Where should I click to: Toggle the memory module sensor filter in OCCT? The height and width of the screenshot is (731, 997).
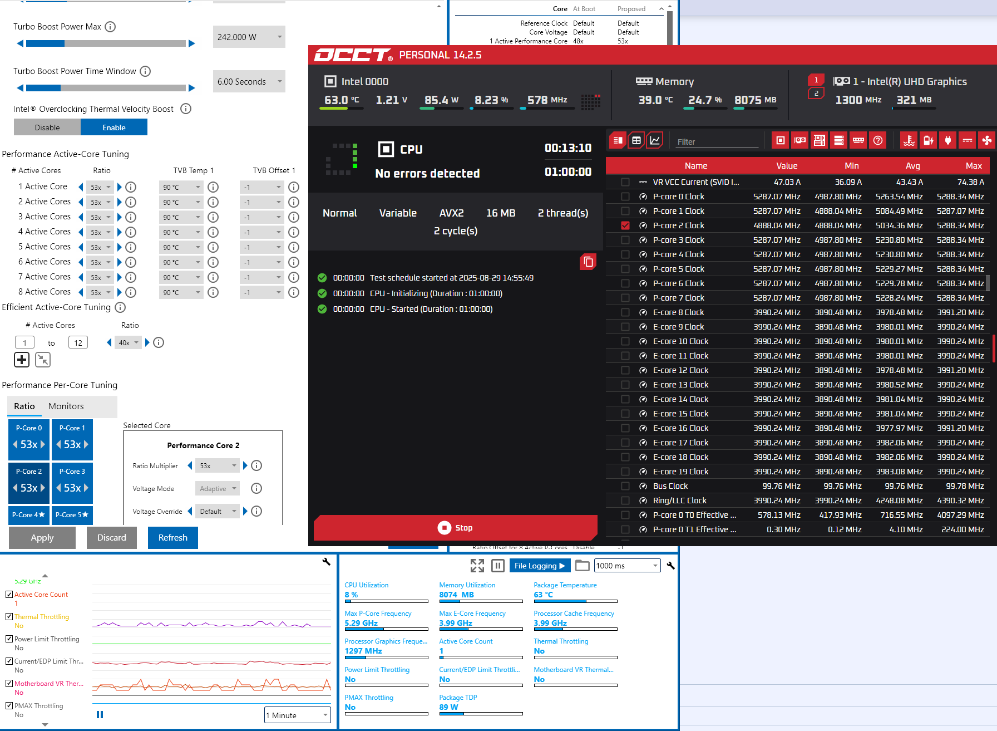[858, 141]
